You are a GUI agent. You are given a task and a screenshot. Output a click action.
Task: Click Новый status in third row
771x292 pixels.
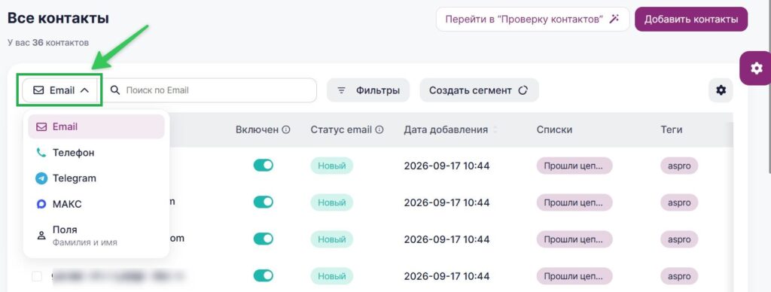tap(331, 239)
